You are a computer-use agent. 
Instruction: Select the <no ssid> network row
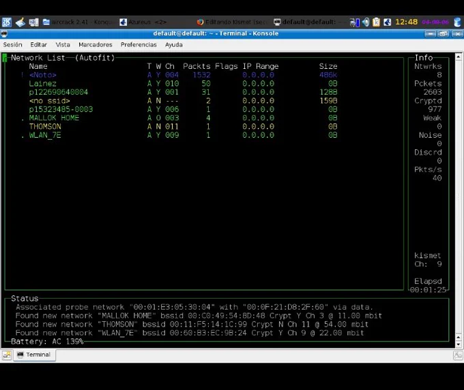click(x=183, y=101)
